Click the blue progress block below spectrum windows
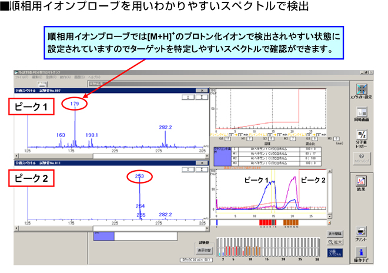 (103, 236)
